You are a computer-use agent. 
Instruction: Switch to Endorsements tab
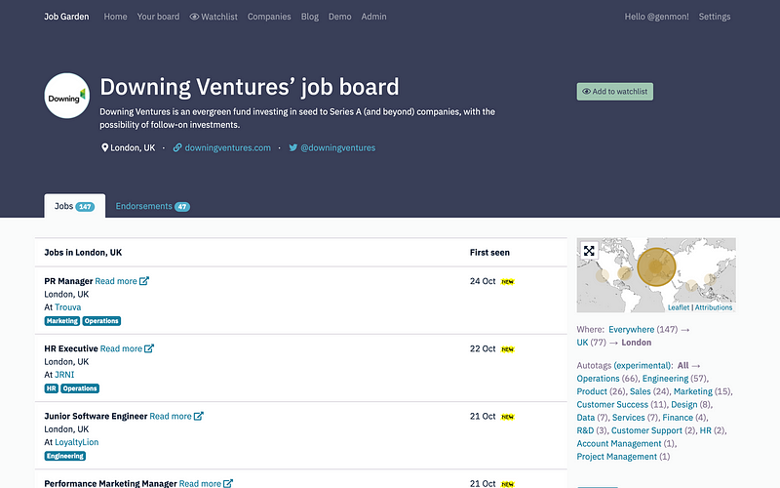[x=153, y=206]
